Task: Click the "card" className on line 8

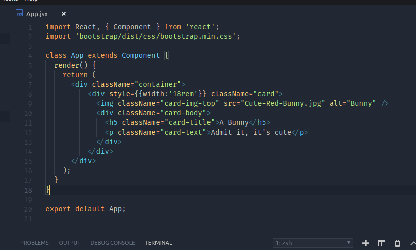Action: point(266,94)
